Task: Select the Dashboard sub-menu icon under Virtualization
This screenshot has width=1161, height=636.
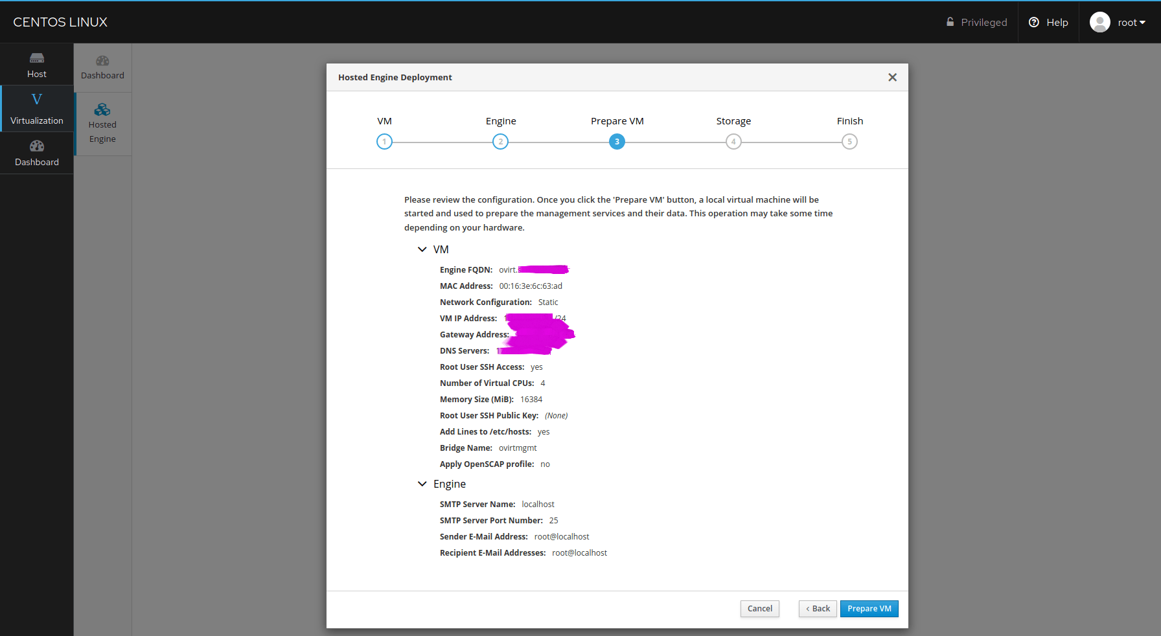Action: [x=102, y=67]
